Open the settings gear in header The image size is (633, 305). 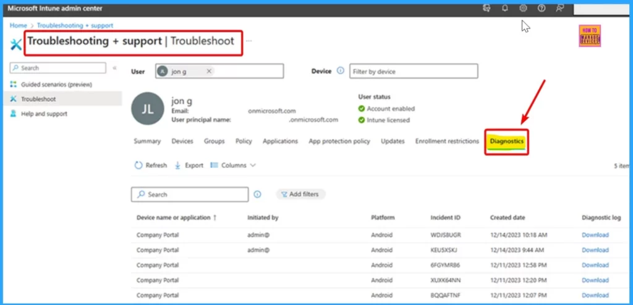coord(523,8)
